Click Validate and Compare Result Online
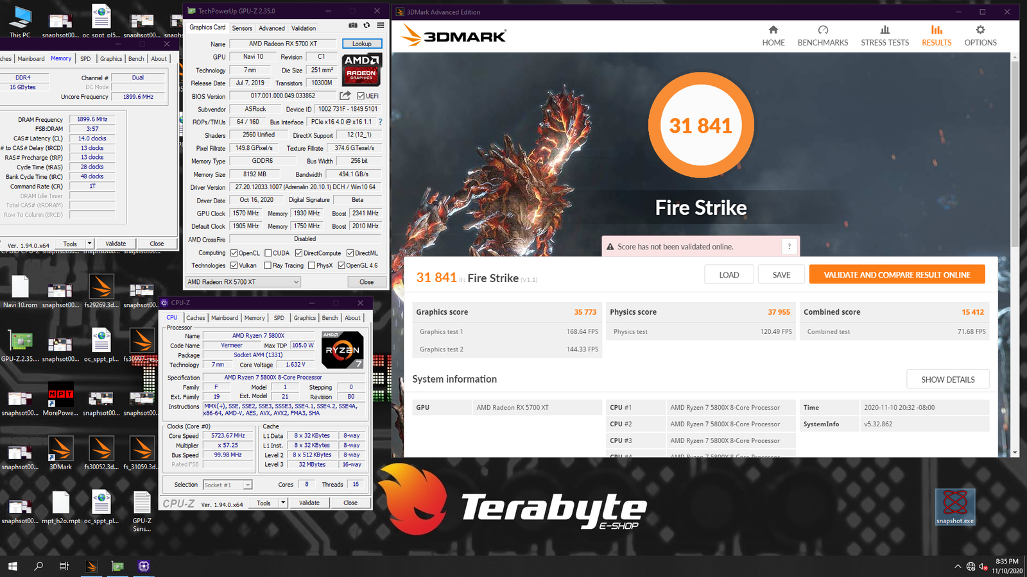1027x577 pixels. pos(897,275)
